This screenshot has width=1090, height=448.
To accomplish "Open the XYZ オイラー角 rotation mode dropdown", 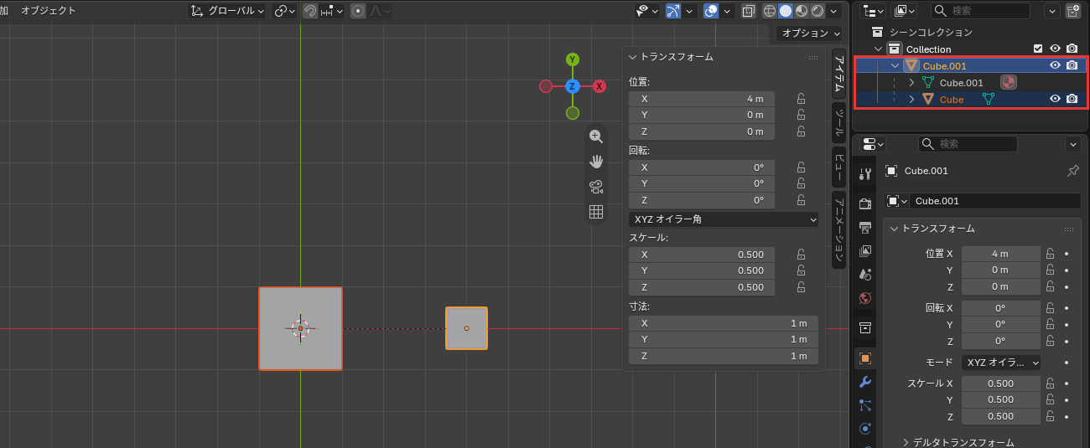I will pyautogui.click(x=724, y=219).
